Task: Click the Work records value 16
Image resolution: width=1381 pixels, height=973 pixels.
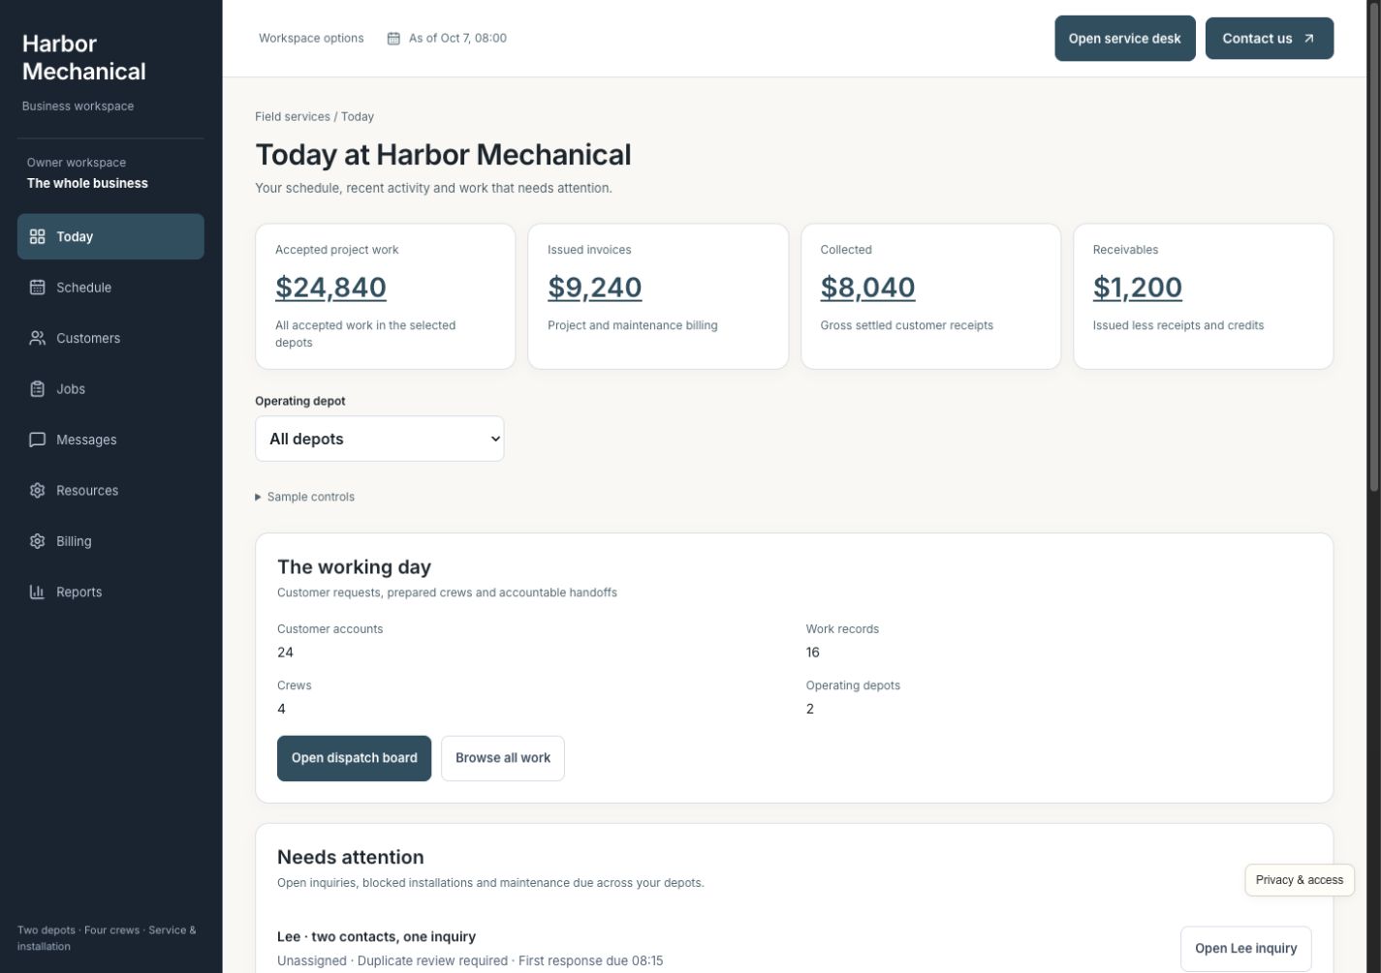Action: click(x=812, y=653)
